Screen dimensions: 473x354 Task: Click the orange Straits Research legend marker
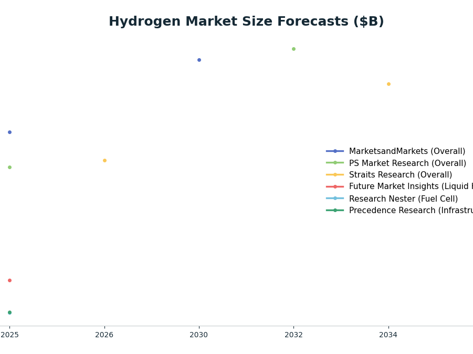(335, 174)
